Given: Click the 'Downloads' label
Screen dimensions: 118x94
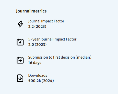Looking at the screenshot, I should (x=38, y=75).
